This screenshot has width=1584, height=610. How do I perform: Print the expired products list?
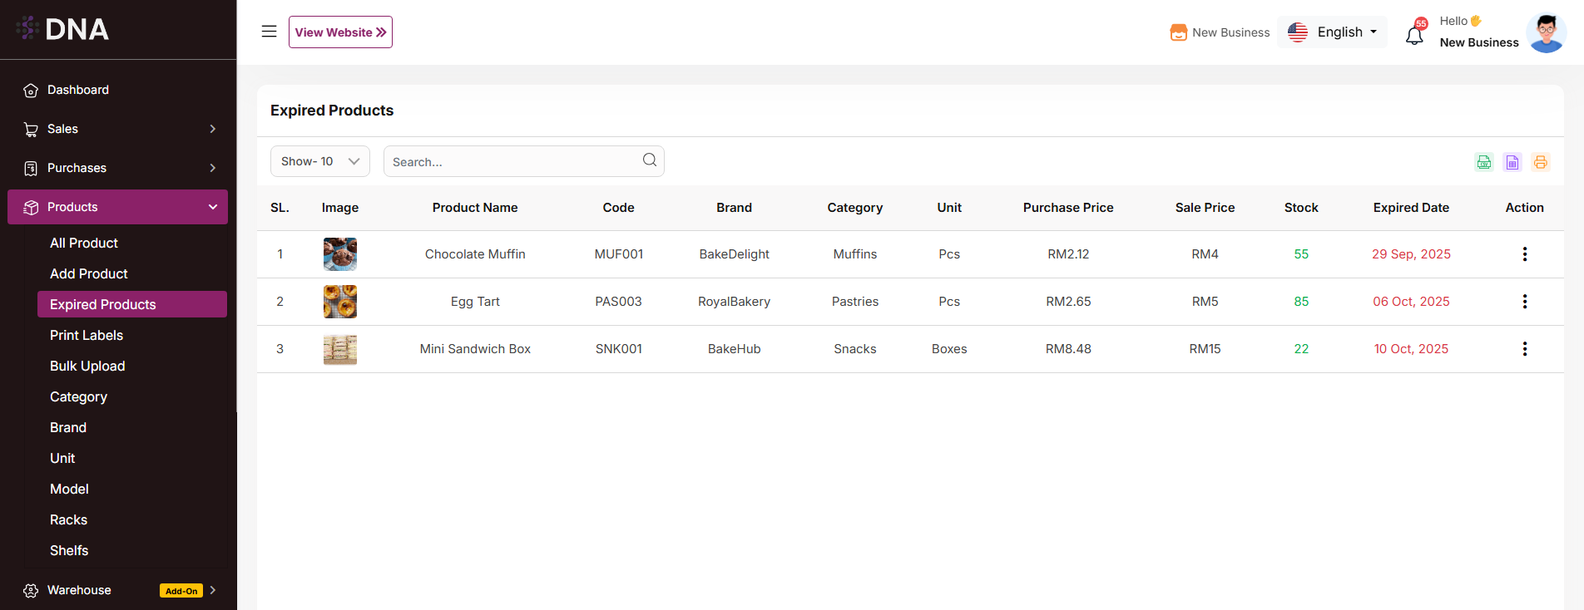click(1540, 162)
